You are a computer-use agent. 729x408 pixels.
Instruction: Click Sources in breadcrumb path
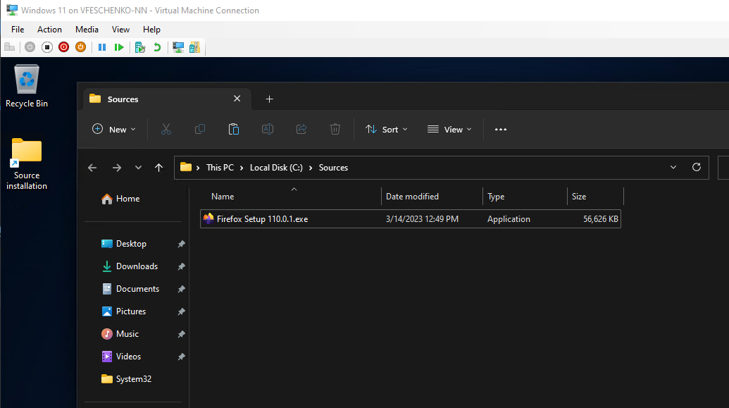pos(333,168)
